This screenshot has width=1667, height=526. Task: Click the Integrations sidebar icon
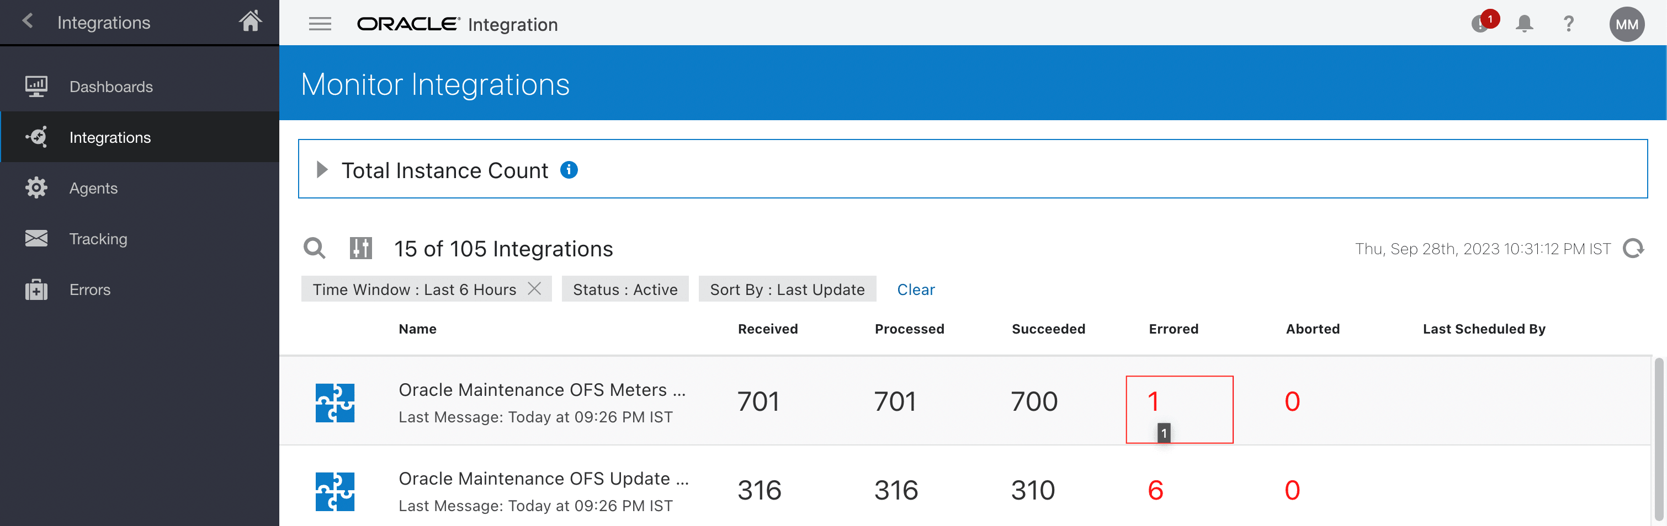[36, 137]
